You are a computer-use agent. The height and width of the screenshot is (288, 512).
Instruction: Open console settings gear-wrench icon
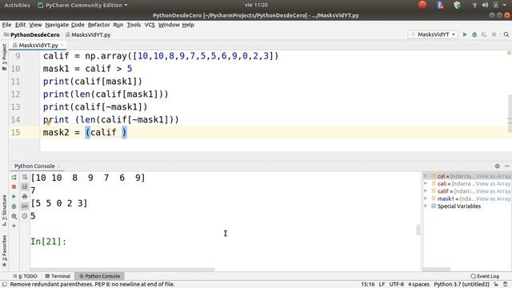(14, 216)
